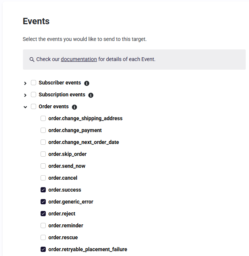This screenshot has width=249, height=256.
Task: Disable order.generic_error event
Action: point(43,202)
